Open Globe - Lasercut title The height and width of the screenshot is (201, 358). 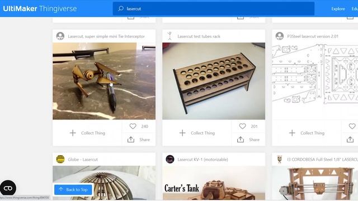point(83,159)
